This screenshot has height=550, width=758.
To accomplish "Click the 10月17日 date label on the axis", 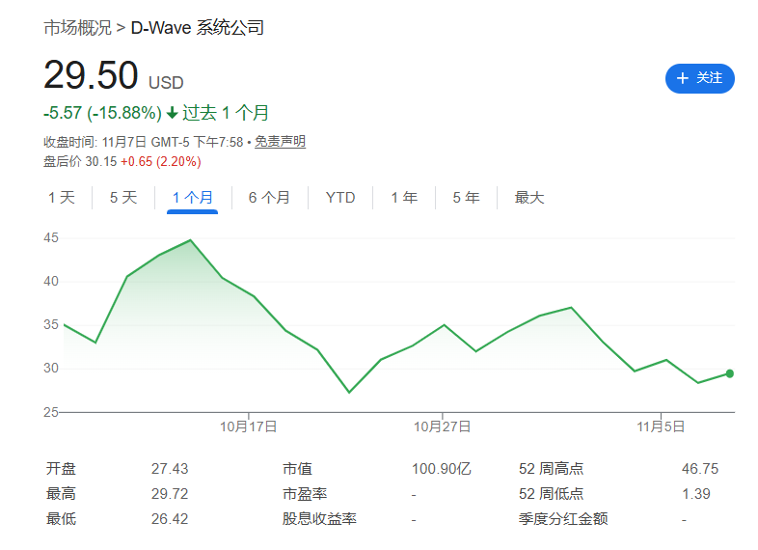I will (x=249, y=426).
